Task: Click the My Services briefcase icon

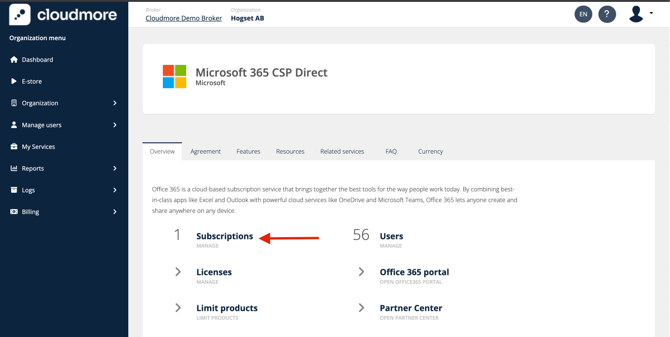Action: click(x=14, y=147)
